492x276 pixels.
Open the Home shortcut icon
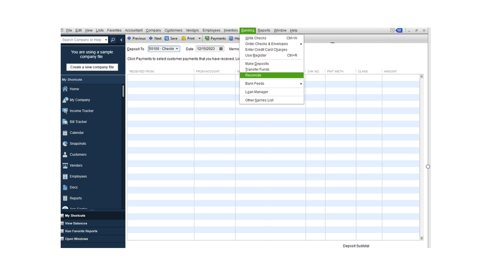(65, 89)
